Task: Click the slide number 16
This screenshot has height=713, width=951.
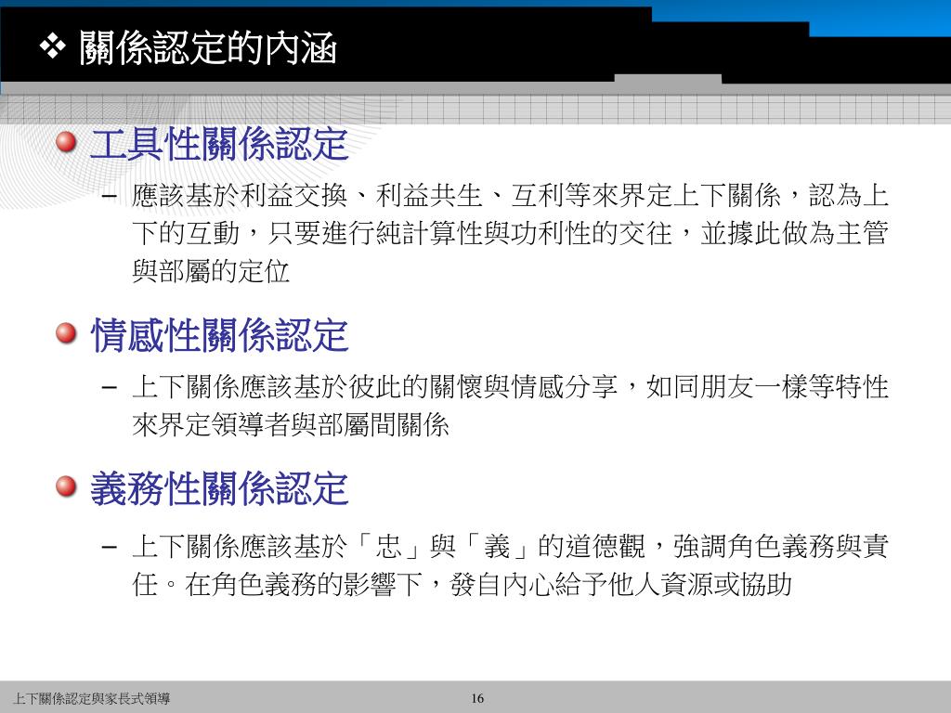Action: 477,698
